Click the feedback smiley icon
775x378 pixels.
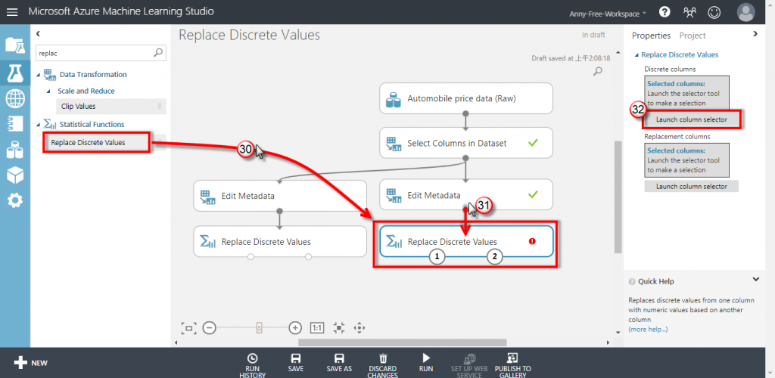[x=714, y=12]
